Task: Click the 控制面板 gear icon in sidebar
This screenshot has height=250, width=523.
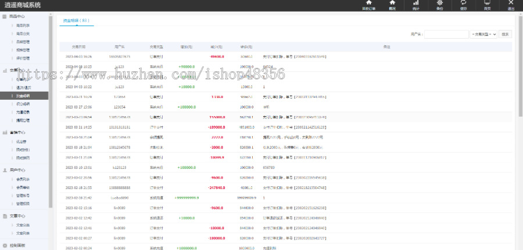Action: coord(5,245)
